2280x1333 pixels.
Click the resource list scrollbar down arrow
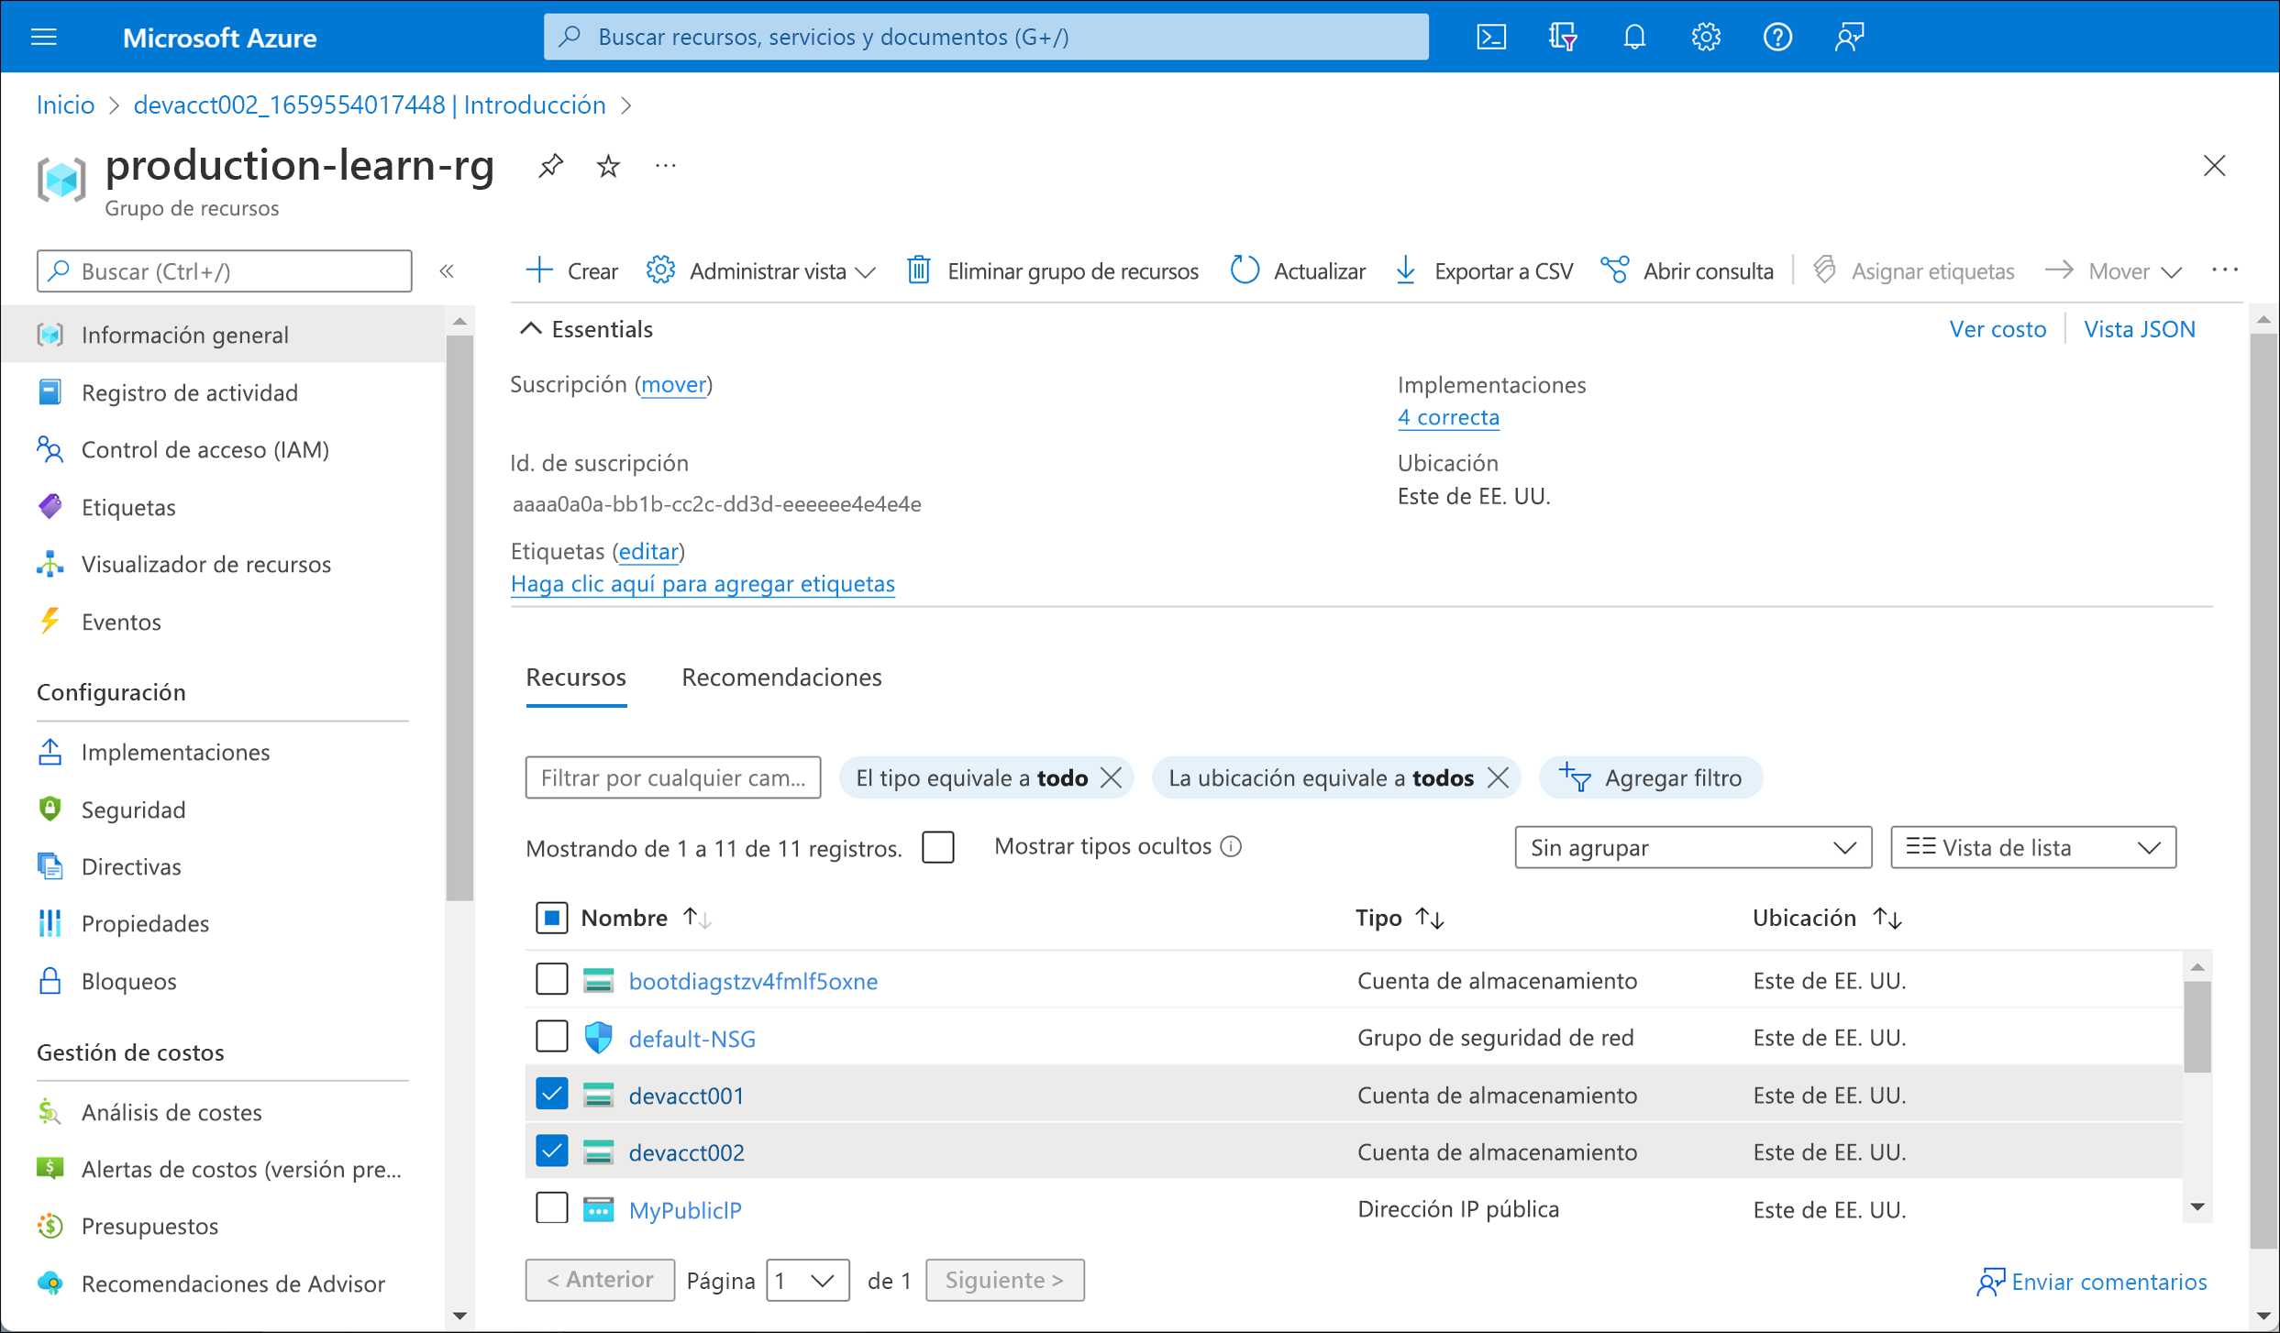[x=2197, y=1207]
